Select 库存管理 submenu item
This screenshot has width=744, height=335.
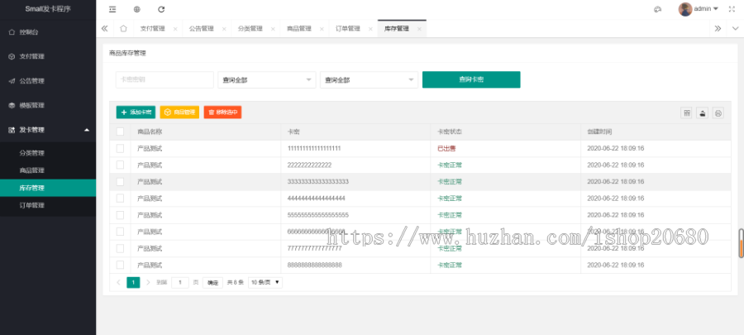[48, 188]
